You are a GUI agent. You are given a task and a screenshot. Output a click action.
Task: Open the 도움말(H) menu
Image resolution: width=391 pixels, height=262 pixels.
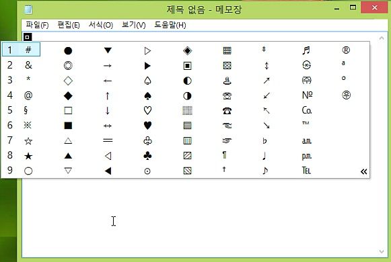(170, 25)
